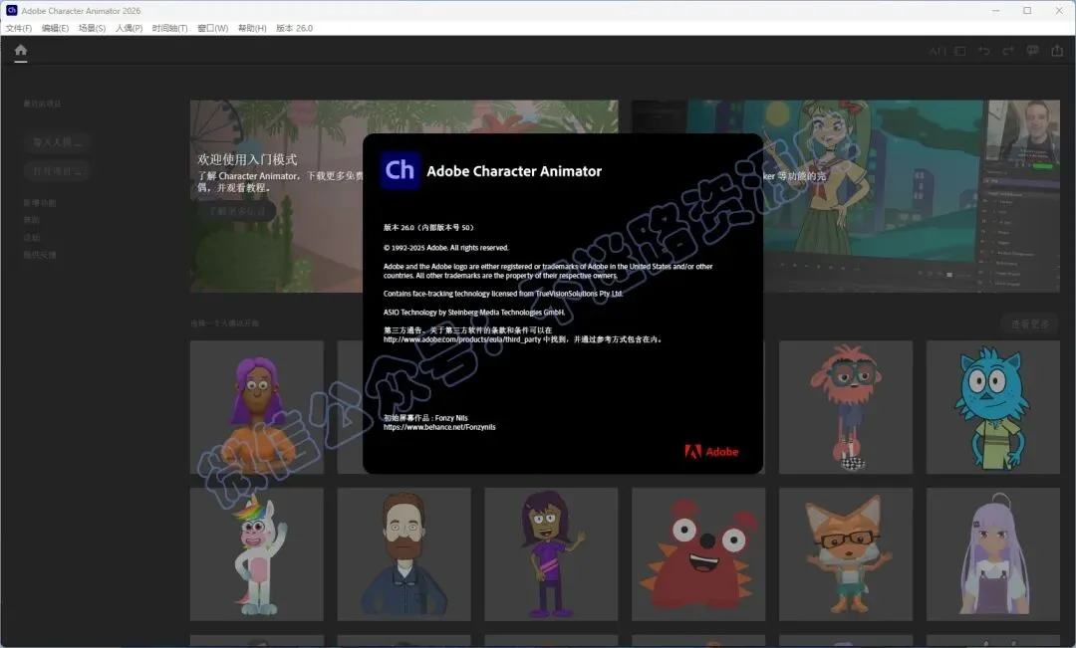Viewport: 1076px width, 648px height.
Task: Click the ASIO Technology by Steinberg line
Action: point(474,312)
